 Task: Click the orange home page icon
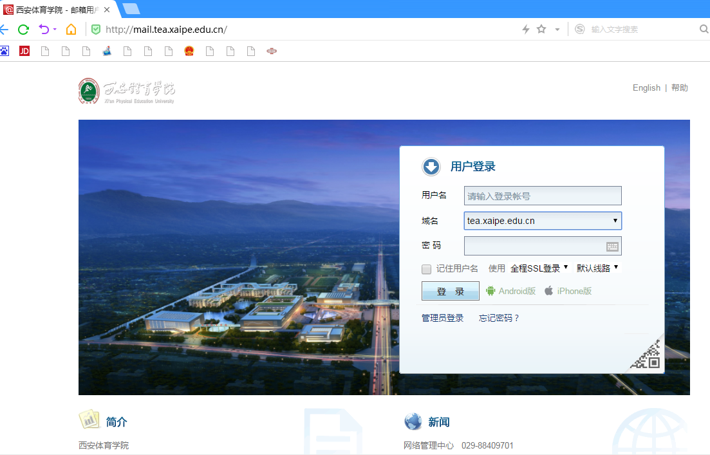click(x=71, y=29)
